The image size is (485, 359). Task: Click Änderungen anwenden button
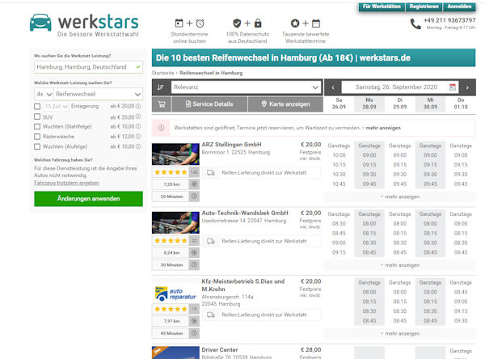click(x=88, y=199)
